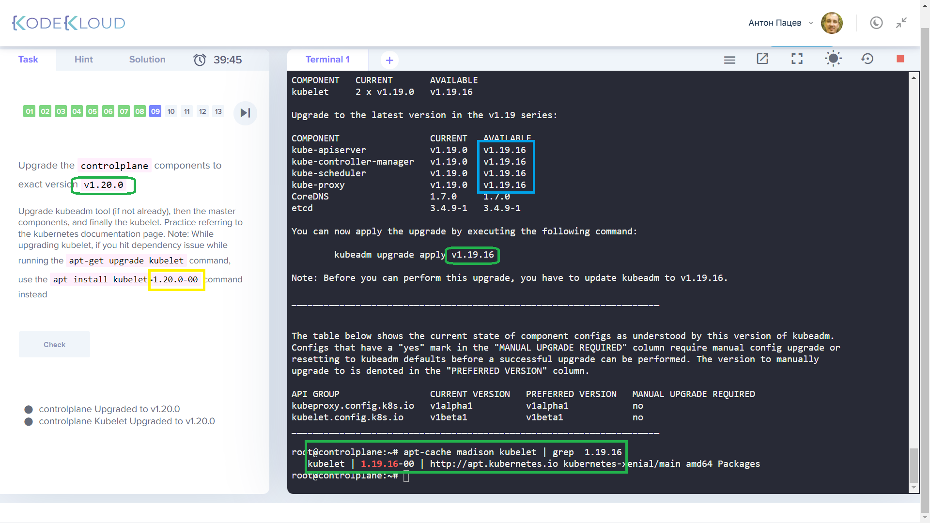Viewport: 930px width, 523px height.
Task: Open terminal hamburger menu icon
Action: point(729,60)
